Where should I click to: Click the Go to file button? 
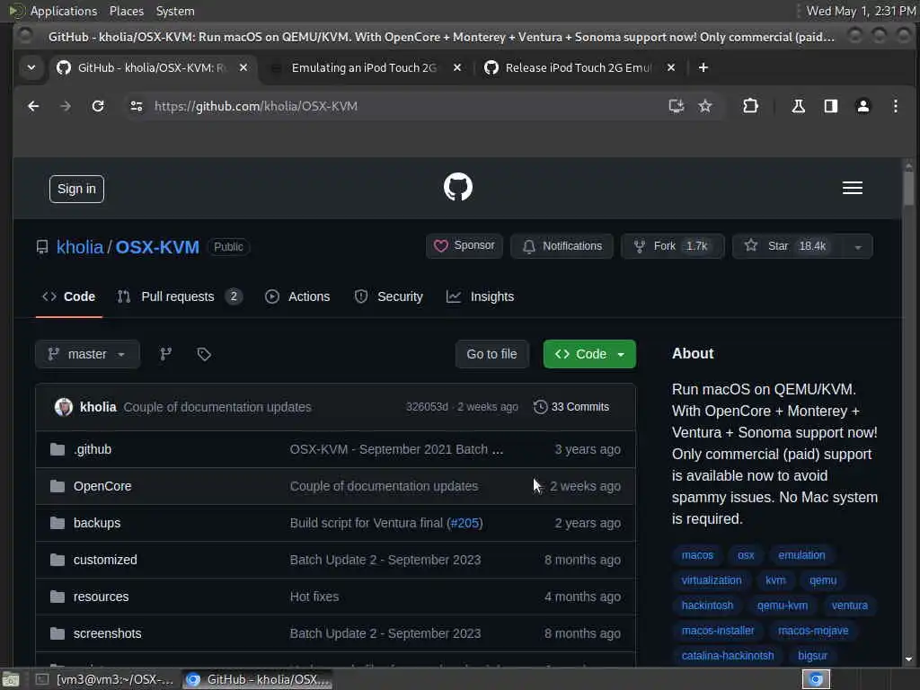[491, 354]
